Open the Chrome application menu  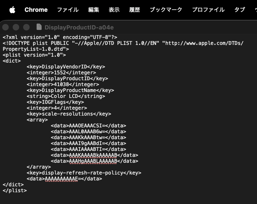pos(36,10)
